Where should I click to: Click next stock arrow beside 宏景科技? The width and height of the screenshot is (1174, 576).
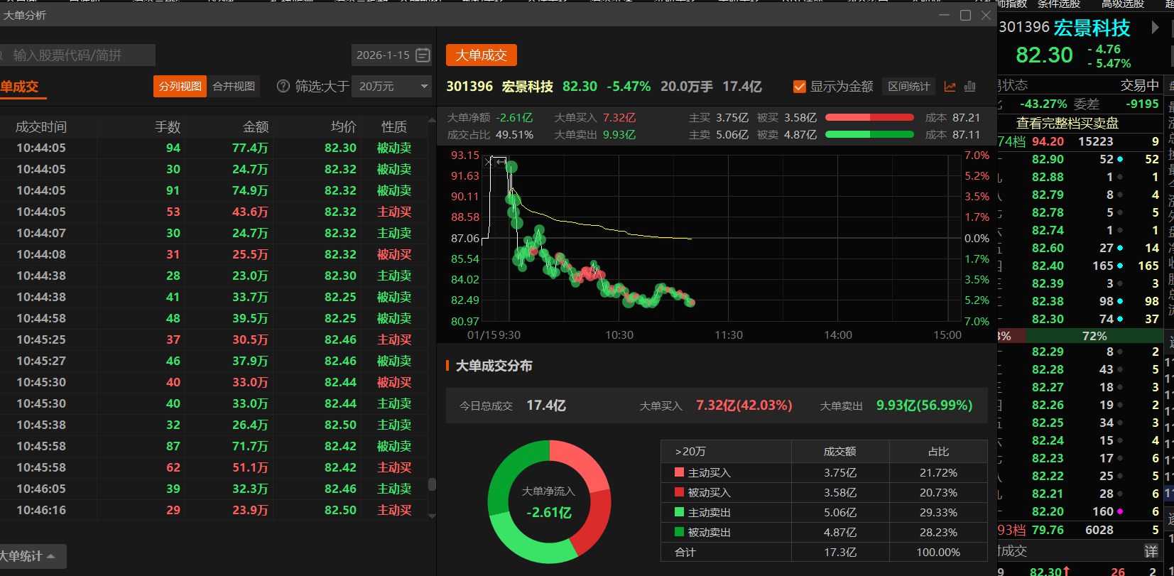tap(1155, 28)
